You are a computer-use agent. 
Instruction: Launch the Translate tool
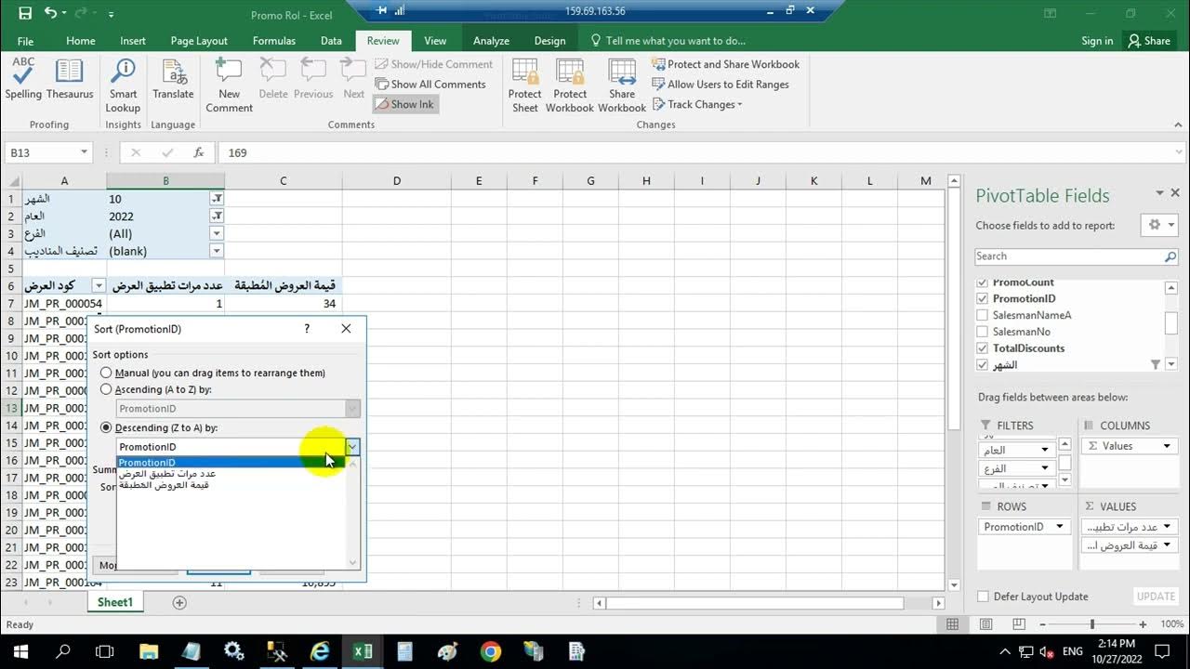[173, 78]
